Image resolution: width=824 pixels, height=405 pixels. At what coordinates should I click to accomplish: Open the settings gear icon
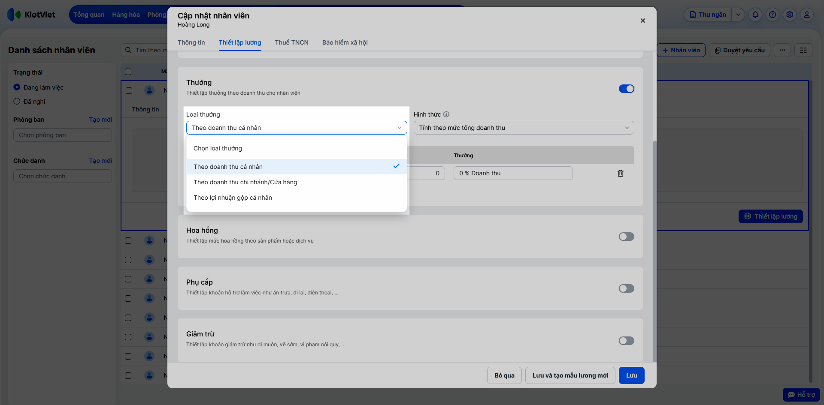[790, 15]
